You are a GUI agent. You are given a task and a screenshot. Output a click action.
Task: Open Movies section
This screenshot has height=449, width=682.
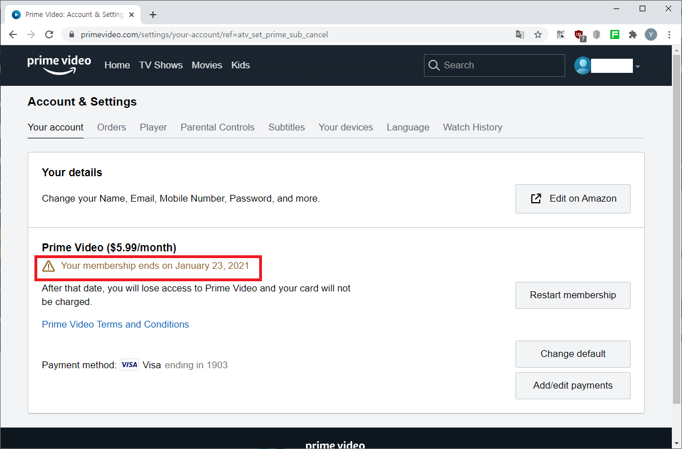(207, 66)
